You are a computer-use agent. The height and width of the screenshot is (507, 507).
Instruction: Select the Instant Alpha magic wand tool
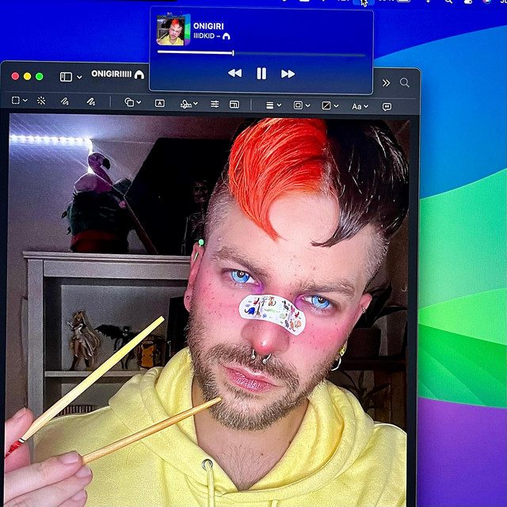[41, 103]
